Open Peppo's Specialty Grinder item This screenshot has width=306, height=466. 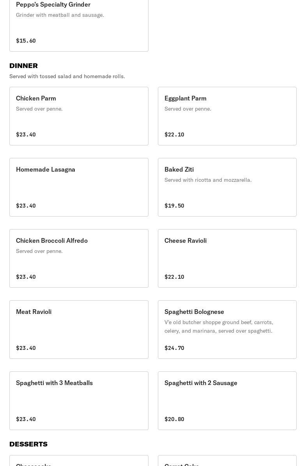(x=79, y=23)
